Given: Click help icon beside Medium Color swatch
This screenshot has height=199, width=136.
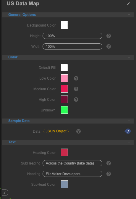Looking at the screenshot, I should (76, 89).
